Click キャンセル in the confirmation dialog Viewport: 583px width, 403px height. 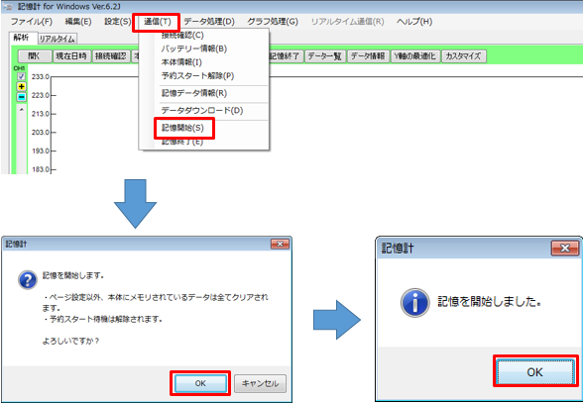pos(260,383)
